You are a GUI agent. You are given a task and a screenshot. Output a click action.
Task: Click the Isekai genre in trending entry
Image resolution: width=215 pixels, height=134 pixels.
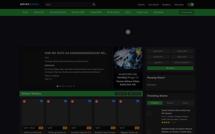tap(164, 119)
